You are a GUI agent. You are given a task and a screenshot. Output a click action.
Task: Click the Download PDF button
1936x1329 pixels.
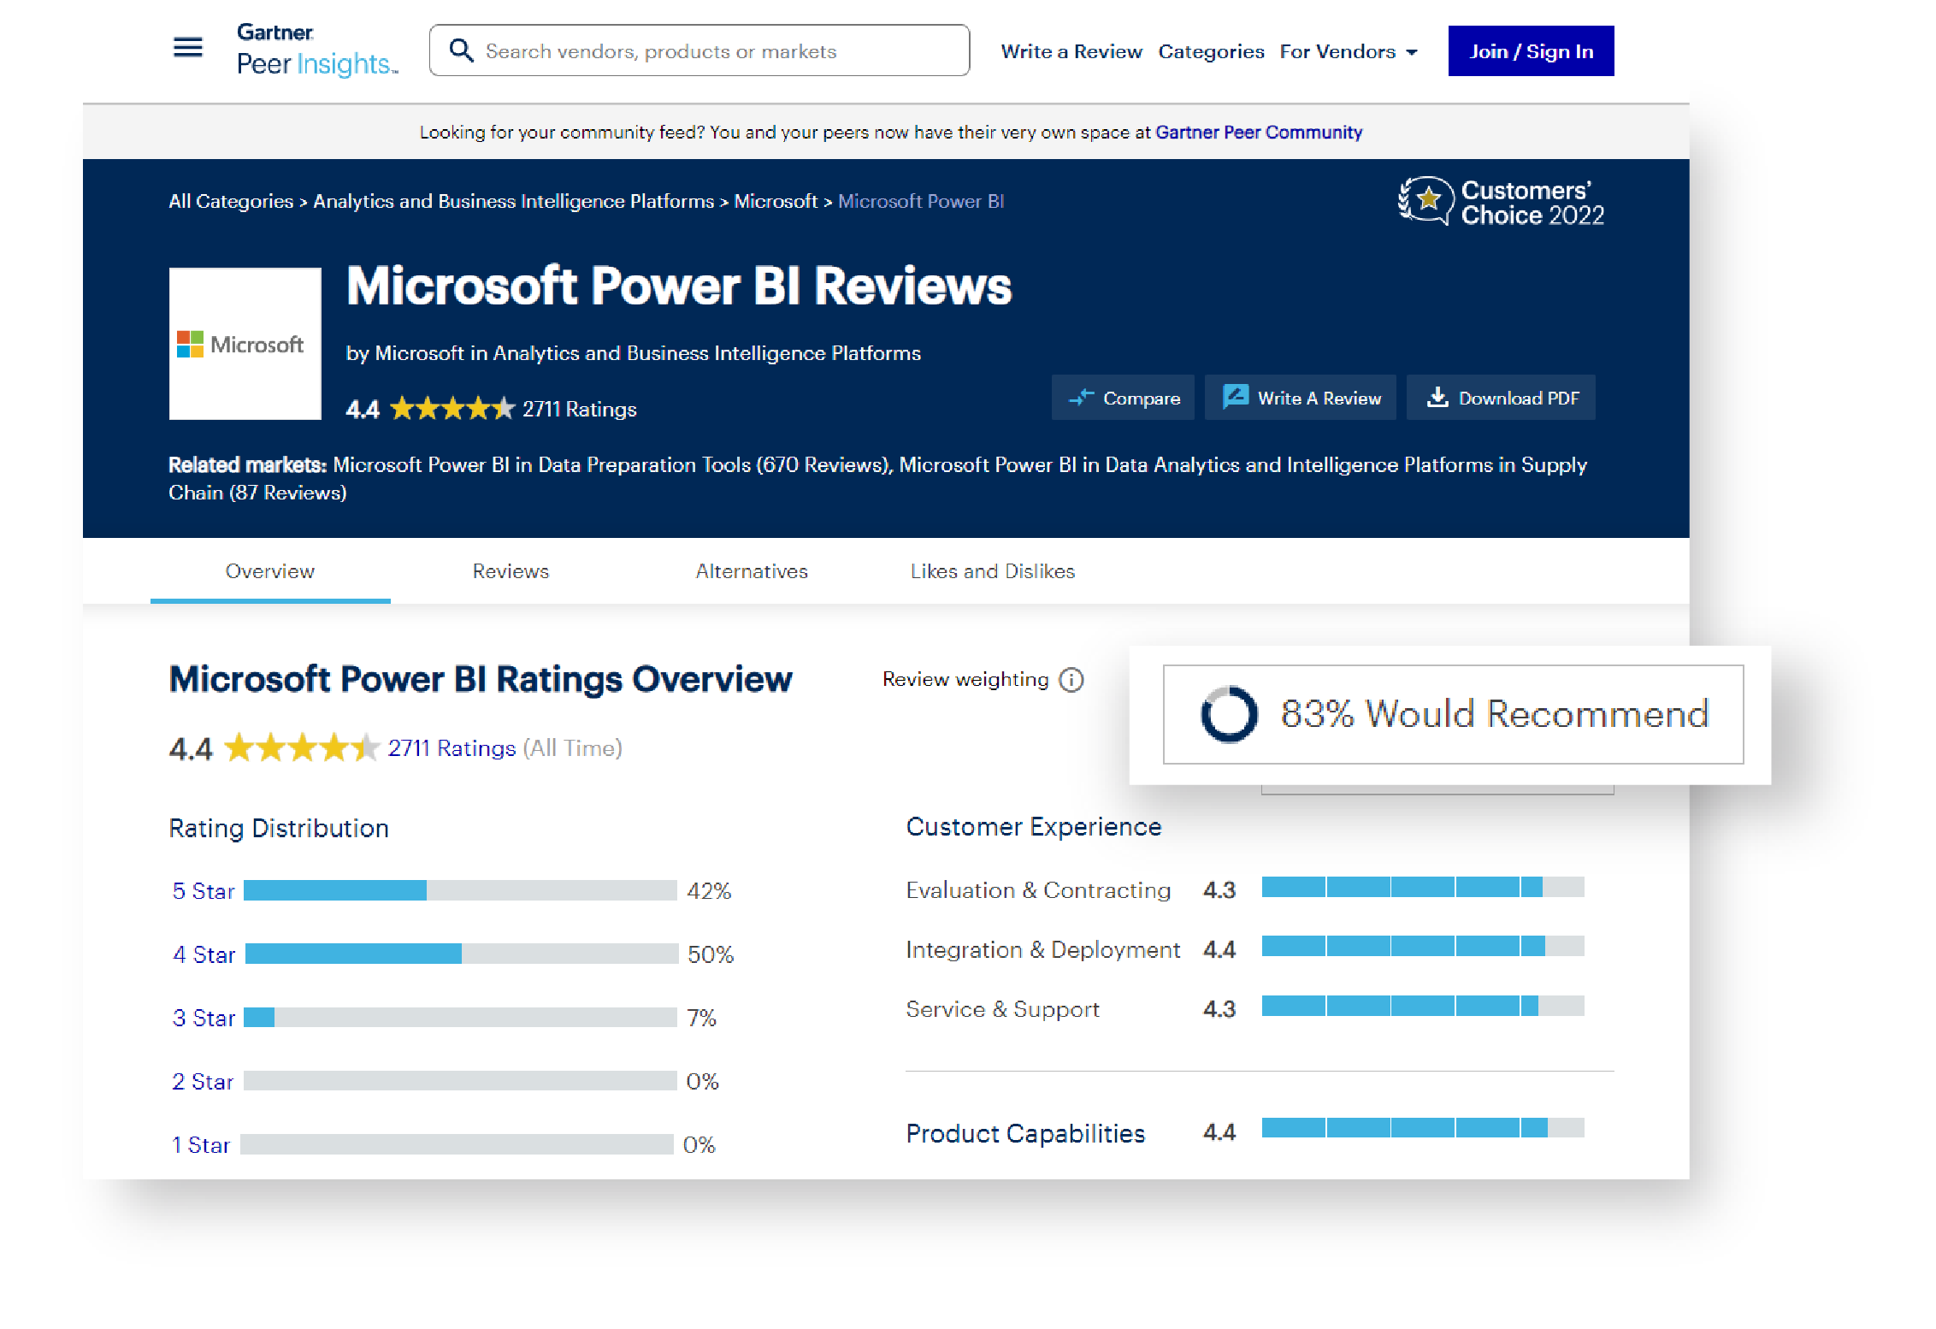[1501, 398]
